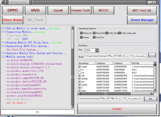Tick the Format checkbox
Screen dimensions: 161x117
pyautogui.click(x=81, y=37)
